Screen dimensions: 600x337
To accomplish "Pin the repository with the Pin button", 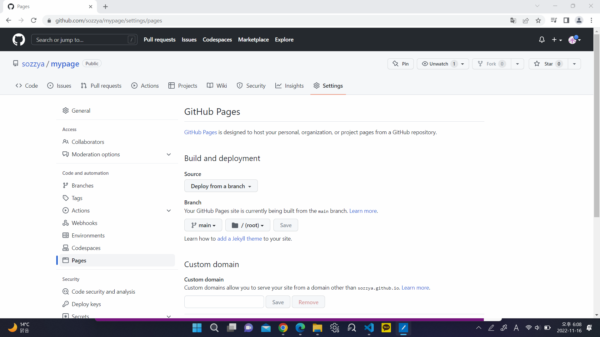I will (x=401, y=64).
